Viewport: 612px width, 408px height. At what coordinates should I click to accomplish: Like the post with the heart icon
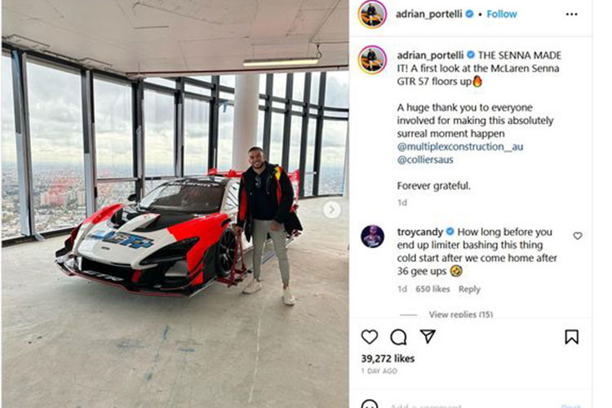(x=369, y=336)
